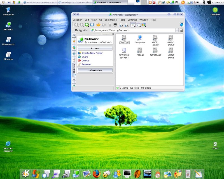Image resolution: width=224 pixels, height=179 pixels.
Task: Open sidebar configuration wrench tab
Action: coord(74,35)
